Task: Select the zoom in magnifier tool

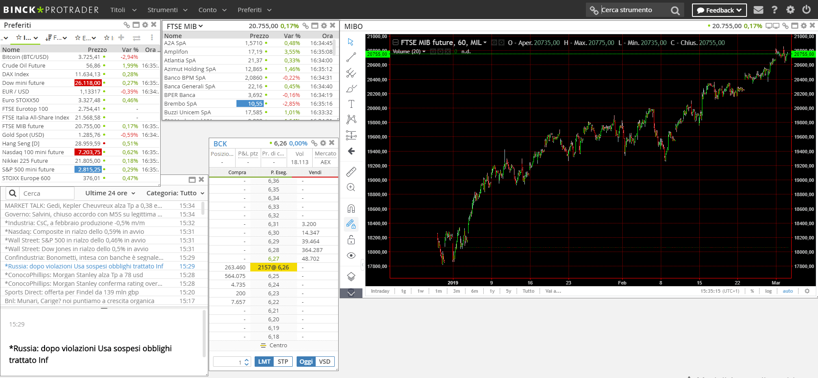Action: click(x=351, y=187)
